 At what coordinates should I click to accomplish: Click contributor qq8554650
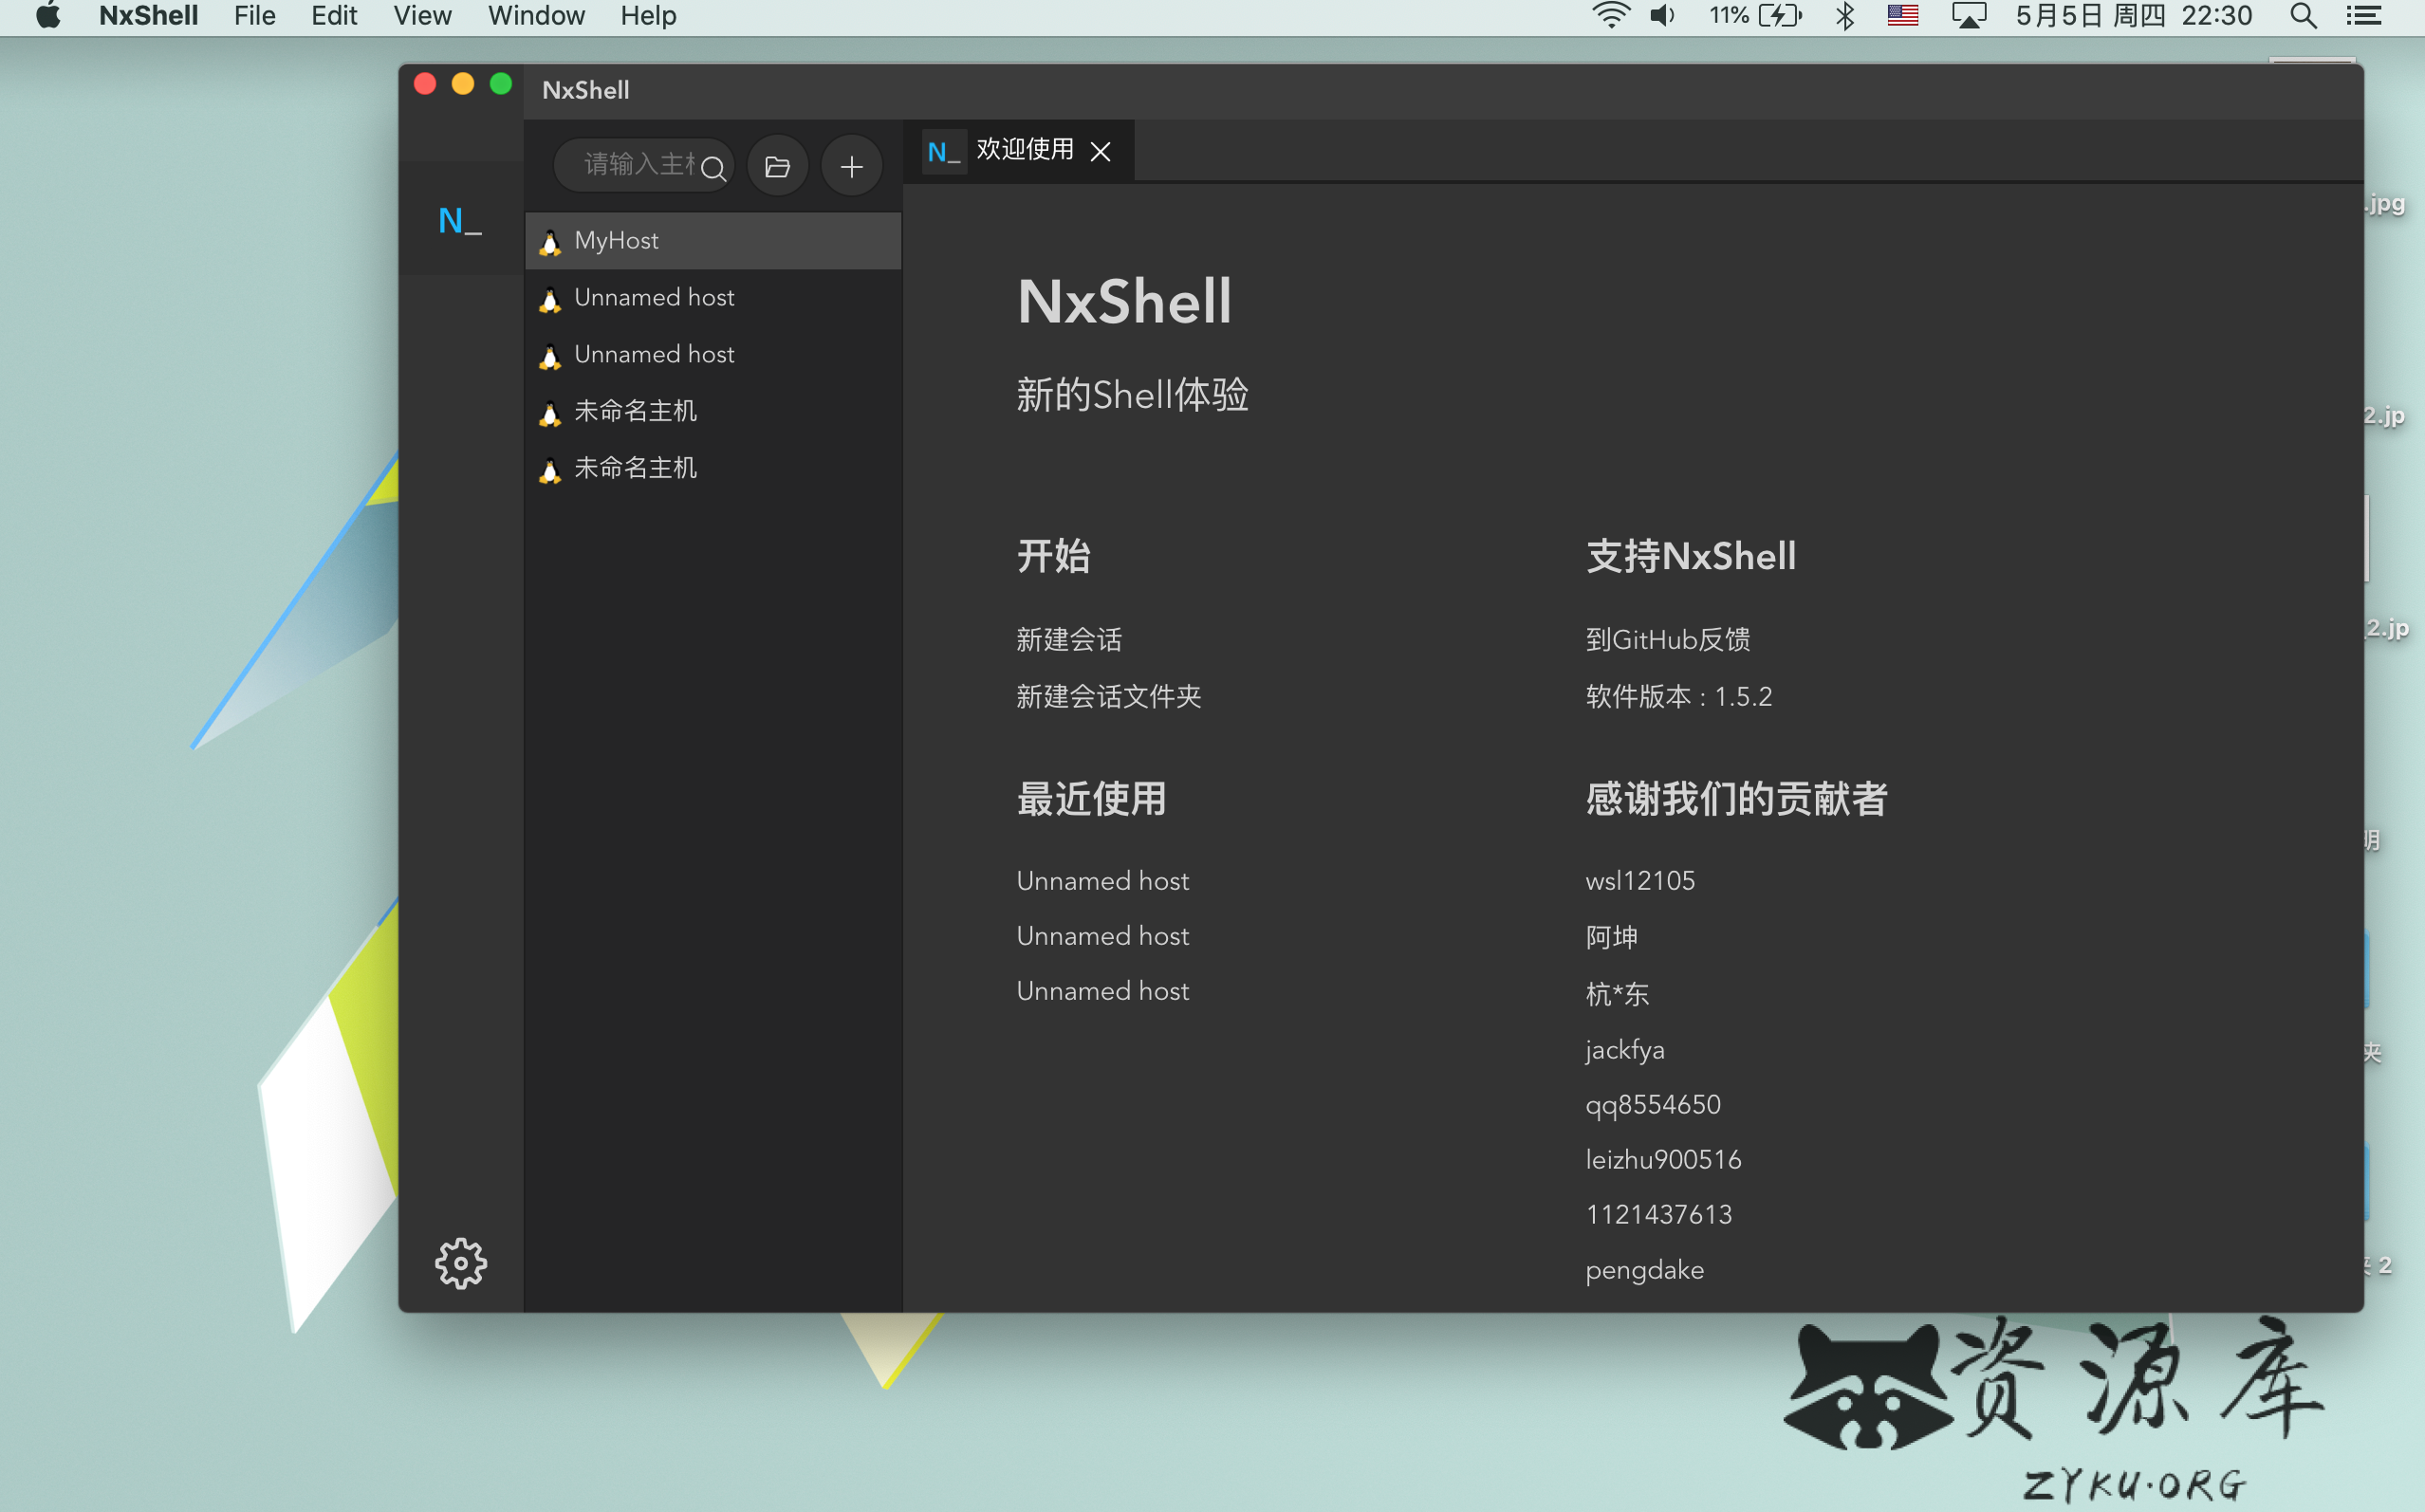[x=1653, y=1105]
